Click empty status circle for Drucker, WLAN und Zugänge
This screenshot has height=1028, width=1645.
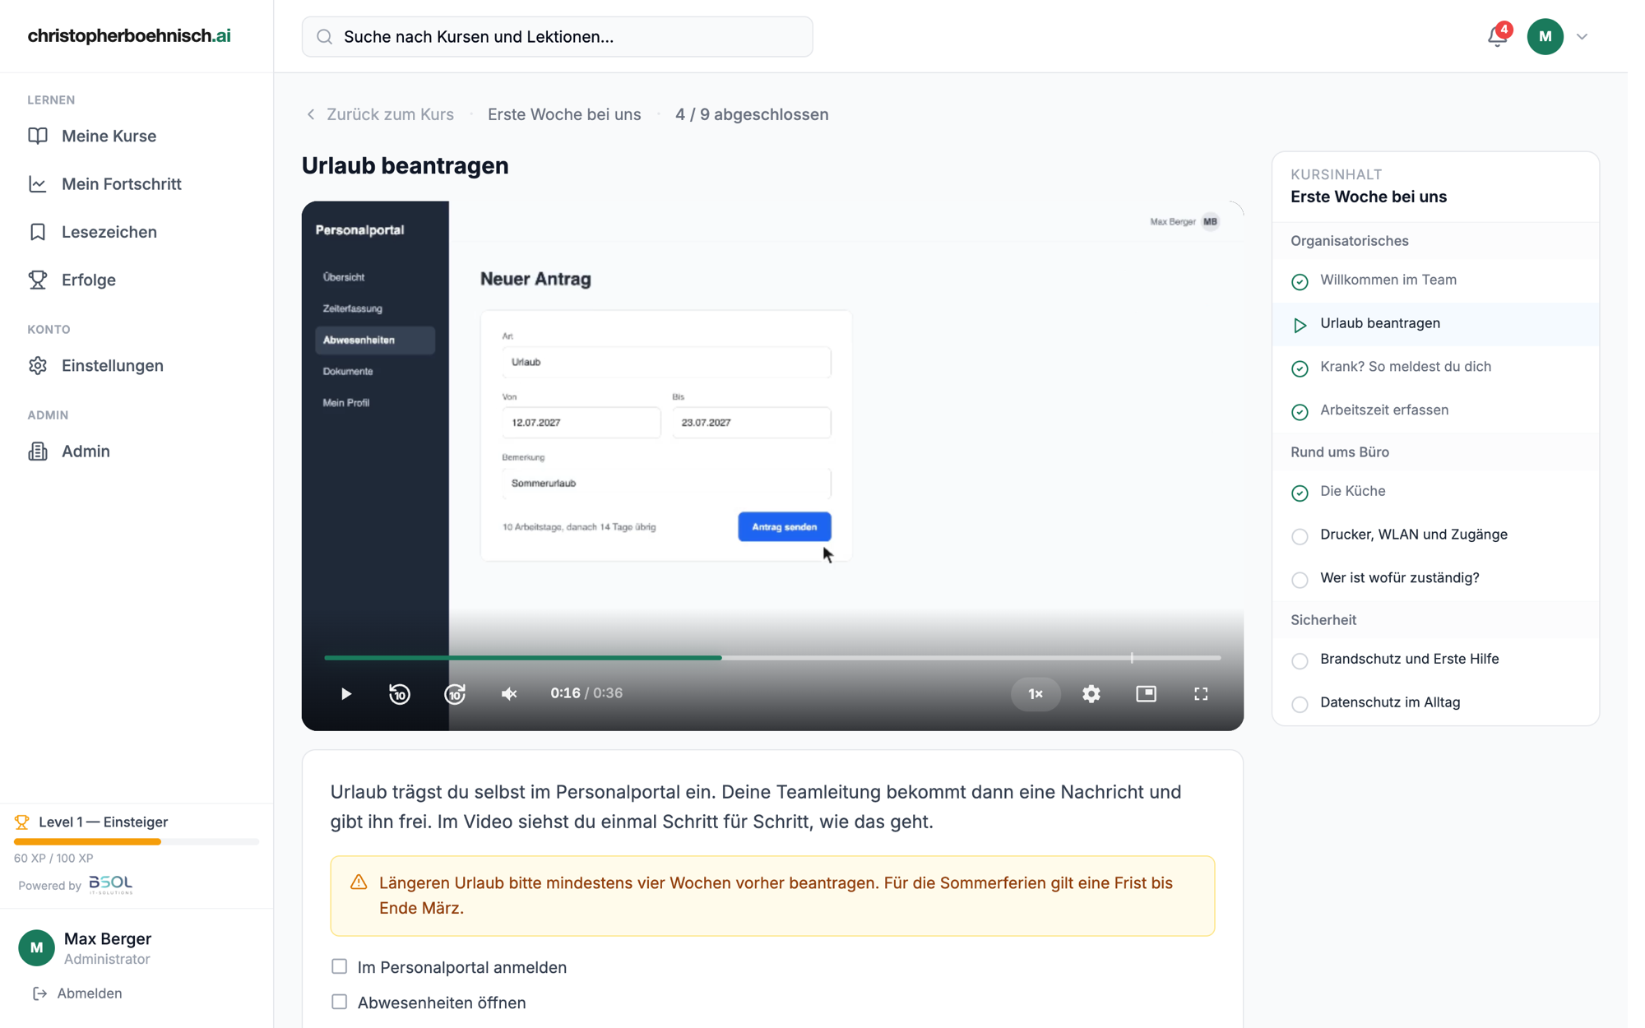(1300, 537)
